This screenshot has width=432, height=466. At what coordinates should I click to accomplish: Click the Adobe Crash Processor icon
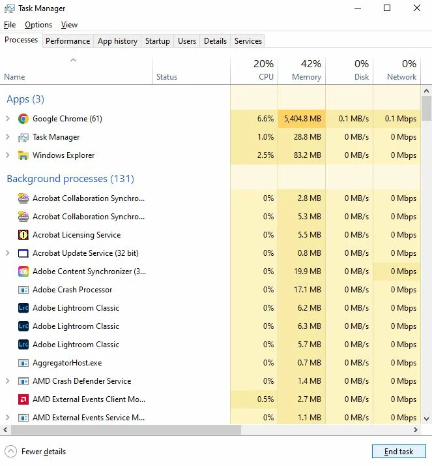pos(23,290)
